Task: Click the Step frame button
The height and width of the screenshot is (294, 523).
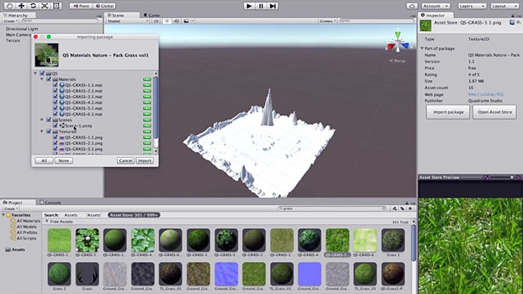Action: [273, 6]
